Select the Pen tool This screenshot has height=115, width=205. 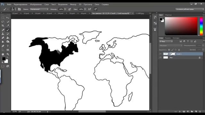pos(3,46)
